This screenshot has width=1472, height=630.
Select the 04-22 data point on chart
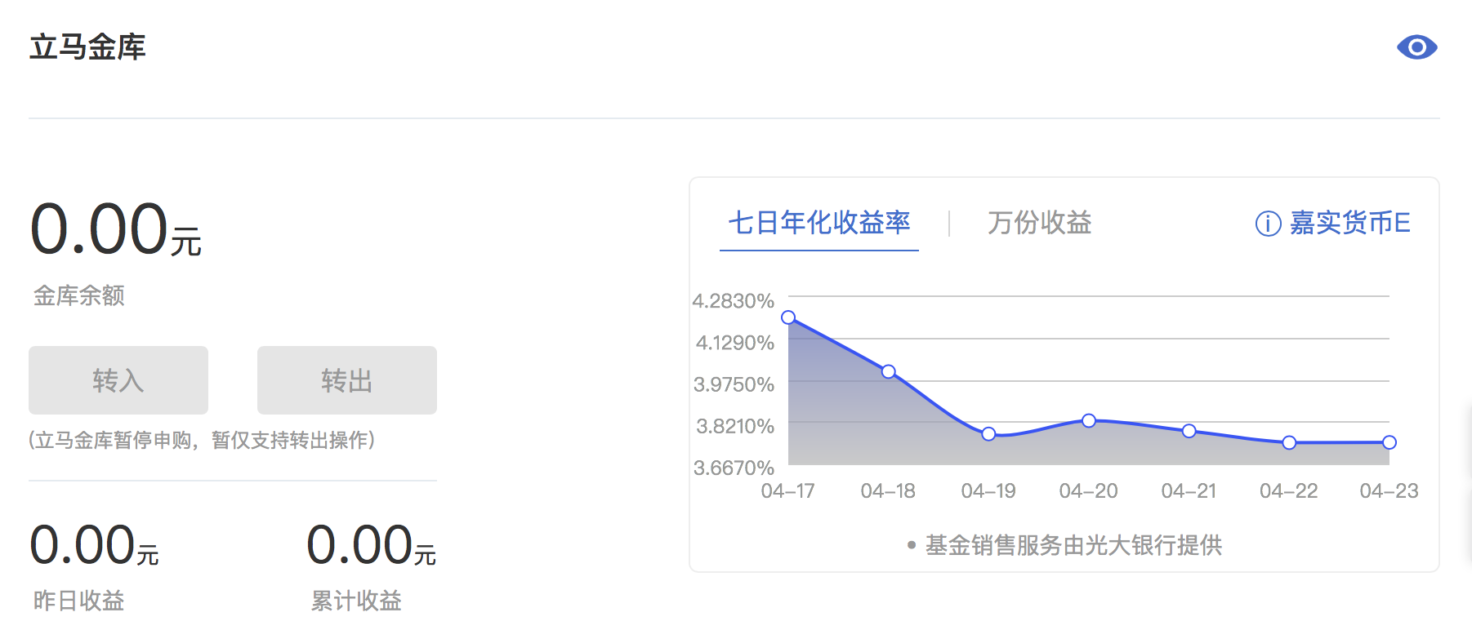tap(1289, 443)
